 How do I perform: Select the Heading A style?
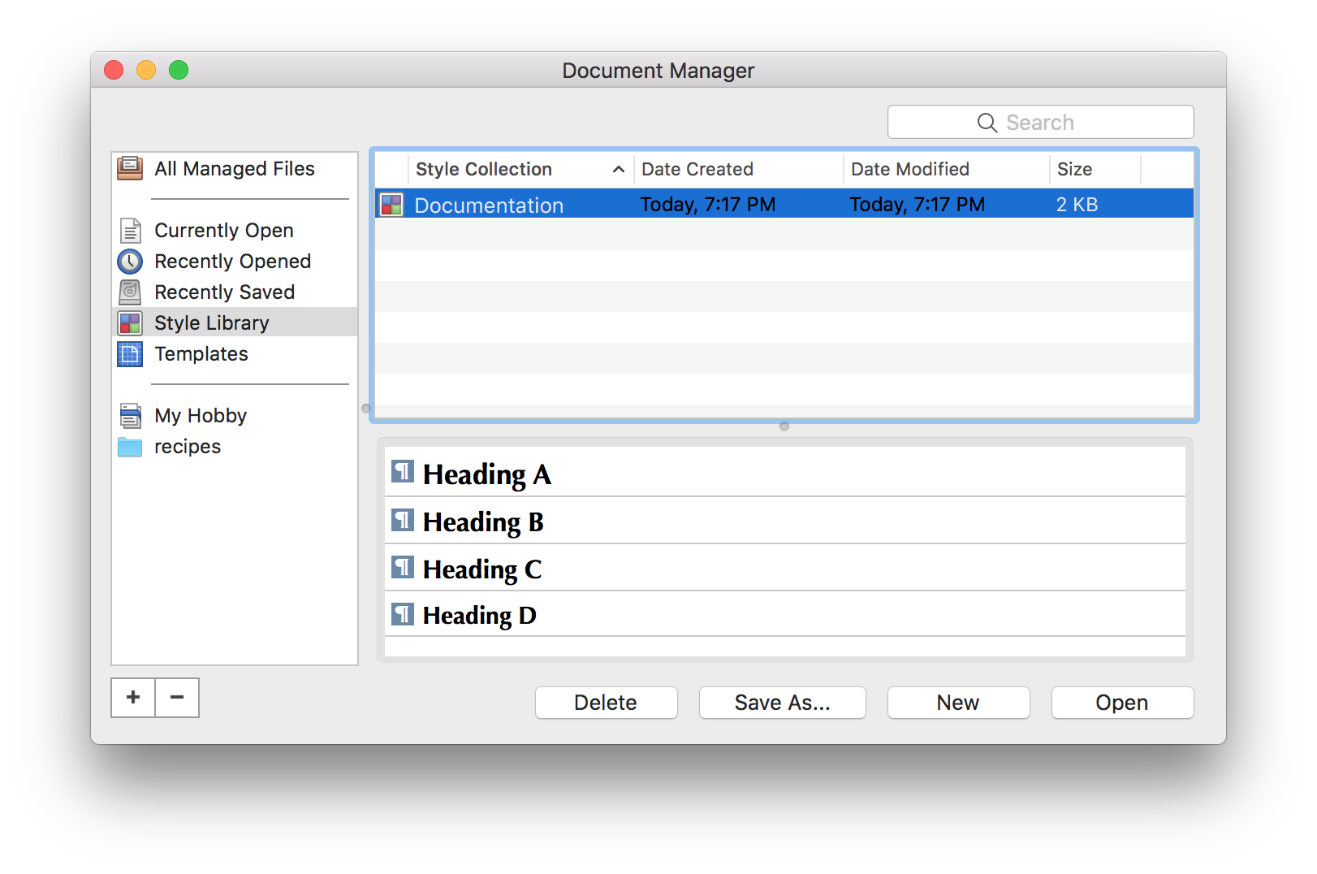click(x=785, y=473)
